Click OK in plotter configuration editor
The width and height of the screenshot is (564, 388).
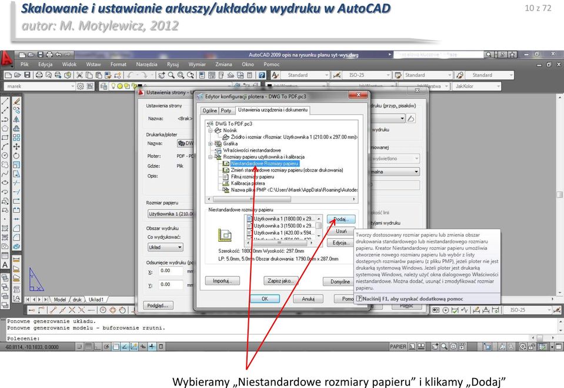[x=265, y=299]
